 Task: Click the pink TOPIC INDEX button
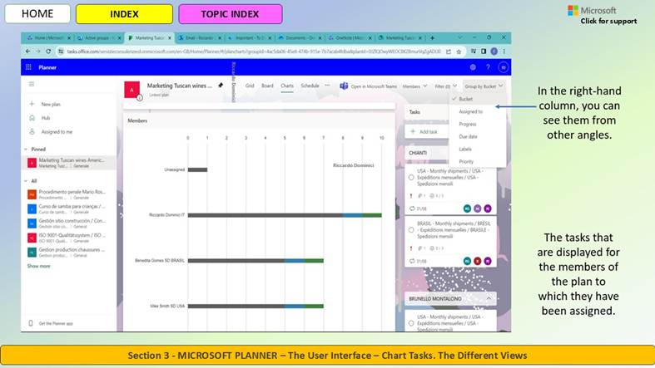231,14
